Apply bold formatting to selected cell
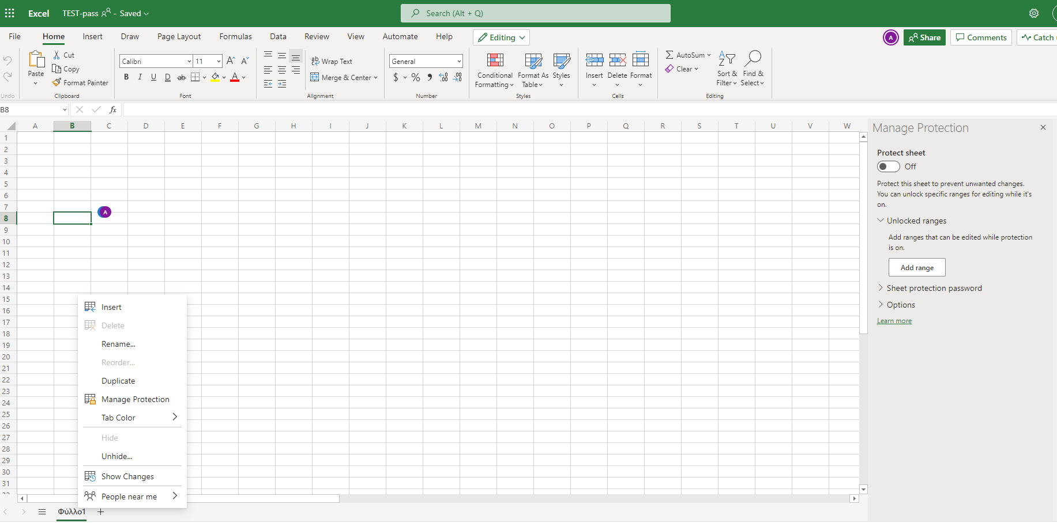The height and width of the screenshot is (523, 1057). click(126, 77)
